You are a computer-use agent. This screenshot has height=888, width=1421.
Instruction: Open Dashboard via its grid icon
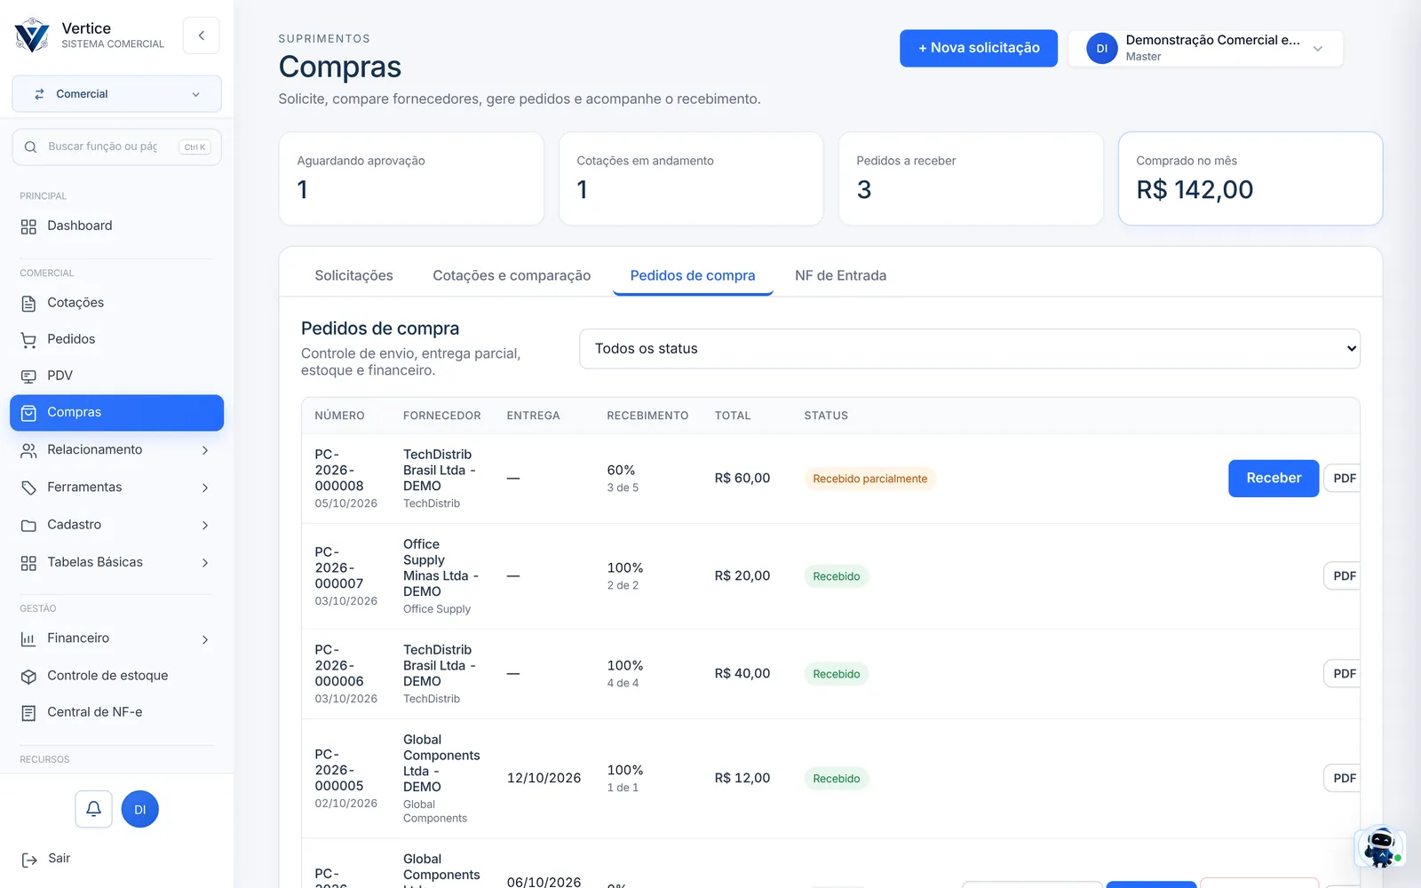tap(28, 226)
